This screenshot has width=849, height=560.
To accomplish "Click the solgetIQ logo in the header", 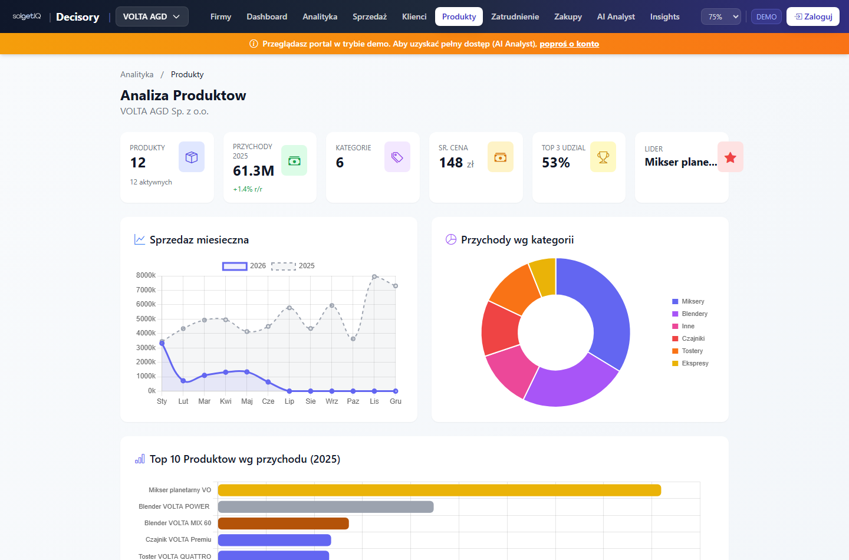I will 27,17.
